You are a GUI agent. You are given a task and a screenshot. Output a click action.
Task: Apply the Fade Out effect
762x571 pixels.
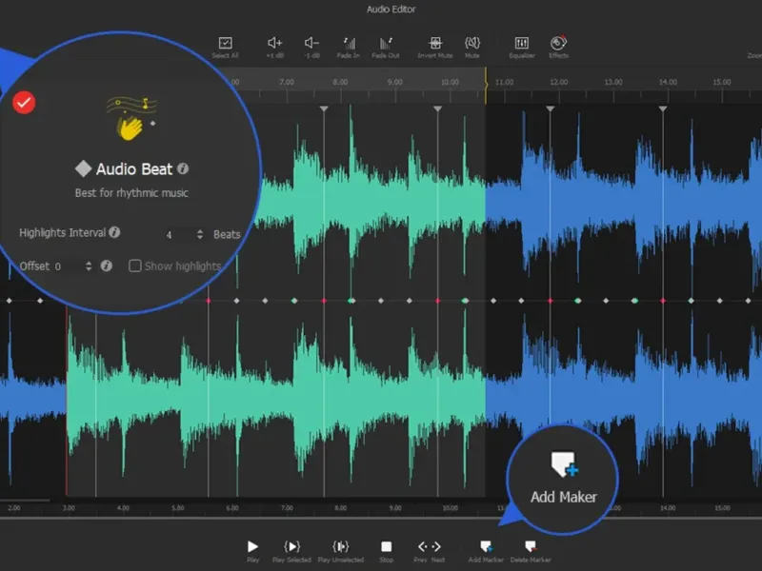(386, 43)
